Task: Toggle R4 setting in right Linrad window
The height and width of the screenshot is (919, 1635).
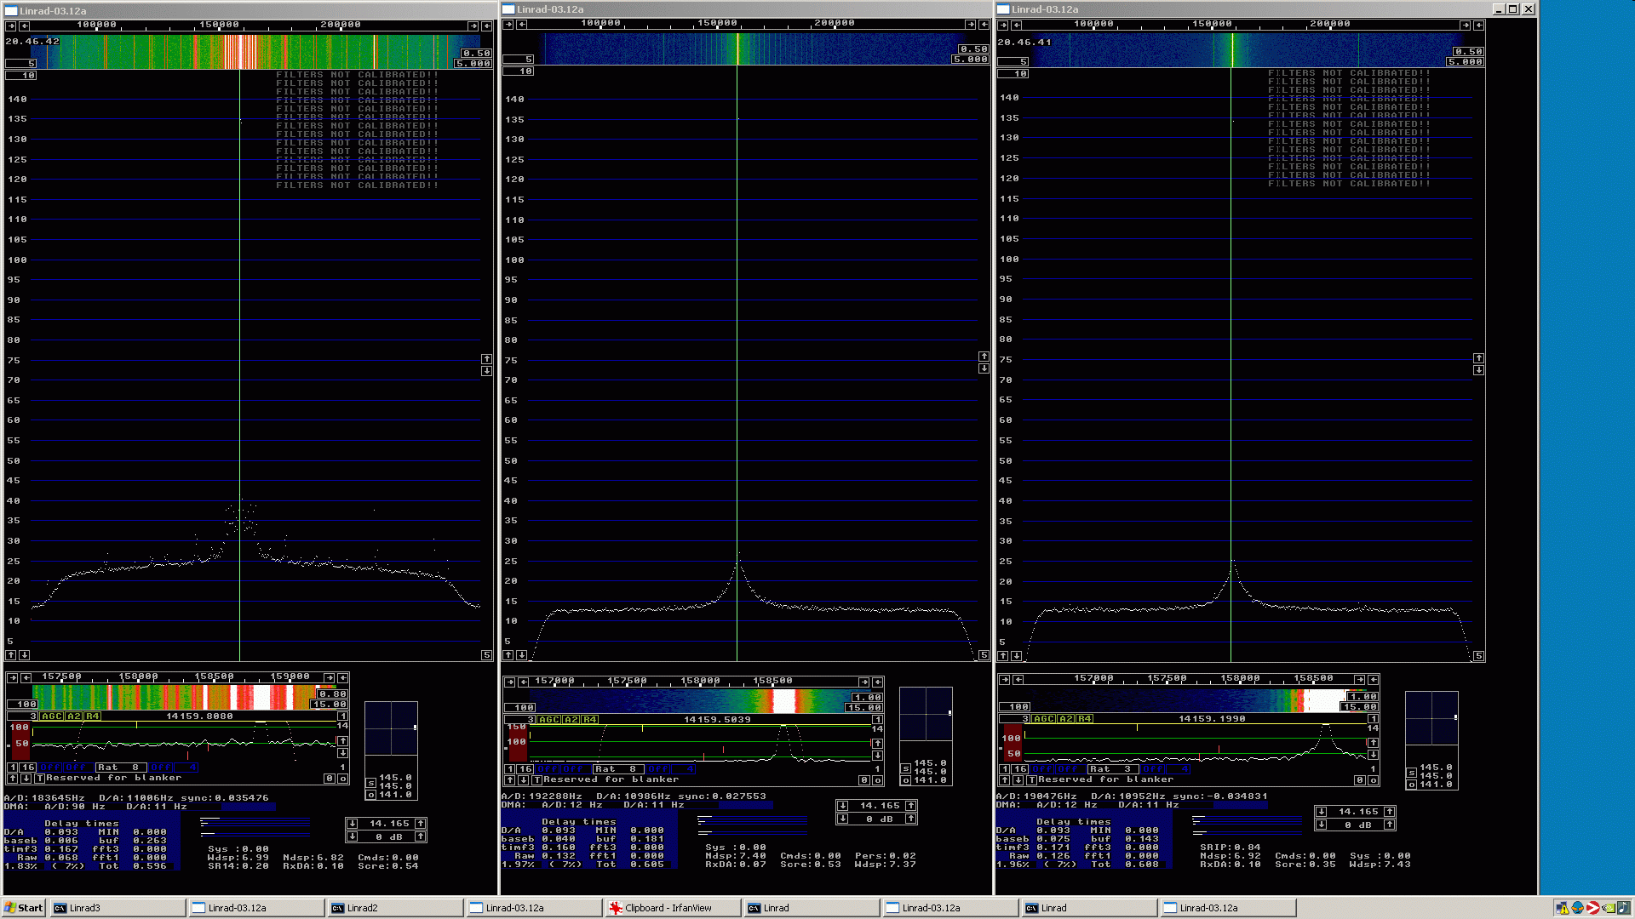Action: pos(1085,719)
